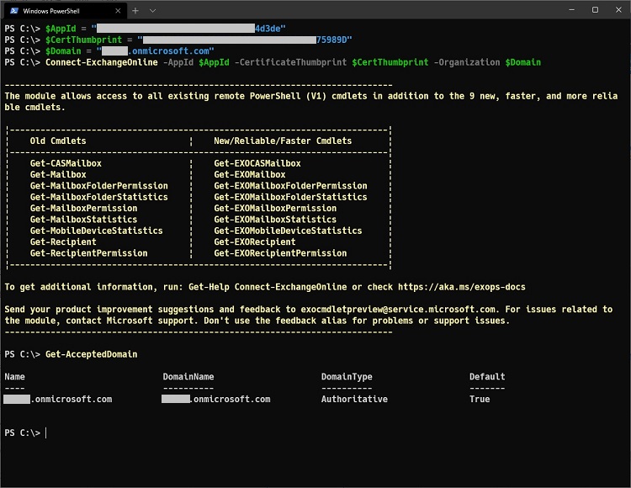
Task: Click the Connect-ExchangeOnline command text
Action: coord(102,62)
